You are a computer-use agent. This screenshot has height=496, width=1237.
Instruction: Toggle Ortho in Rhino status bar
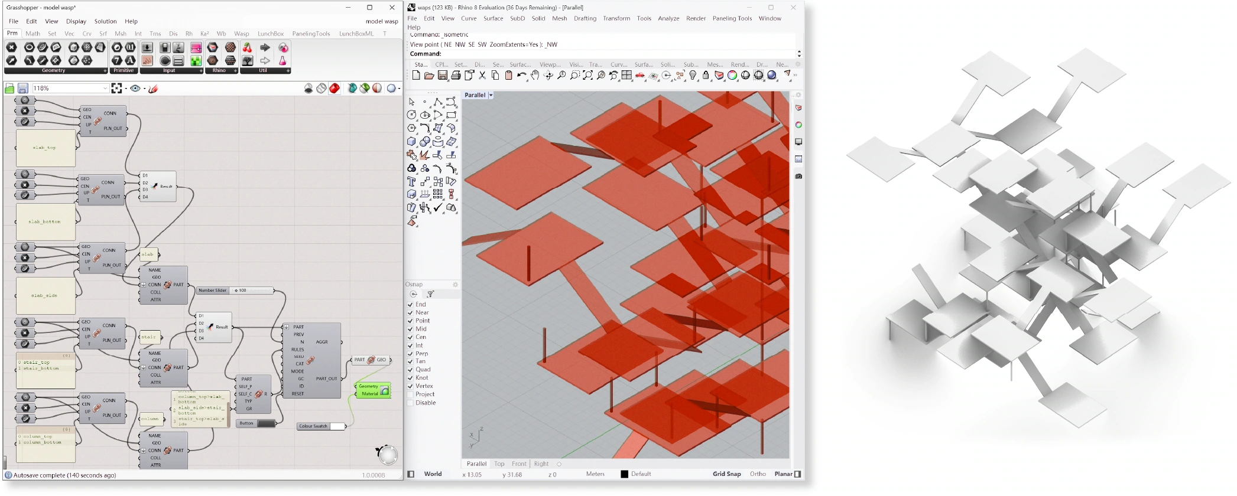(758, 474)
